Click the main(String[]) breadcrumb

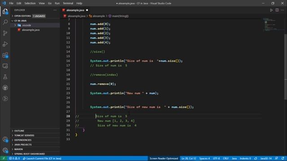click(120, 16)
